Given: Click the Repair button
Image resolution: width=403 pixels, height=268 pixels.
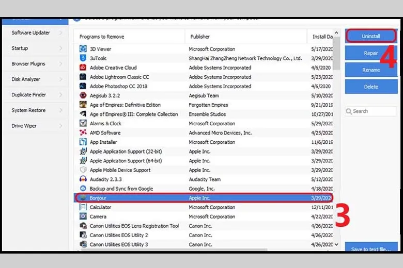Looking at the screenshot, I should [x=371, y=53].
